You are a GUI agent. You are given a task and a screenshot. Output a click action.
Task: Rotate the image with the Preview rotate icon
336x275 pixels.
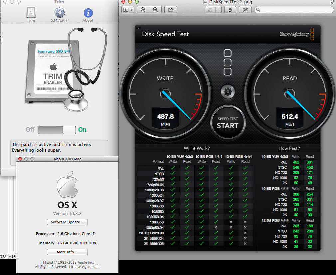point(230,10)
